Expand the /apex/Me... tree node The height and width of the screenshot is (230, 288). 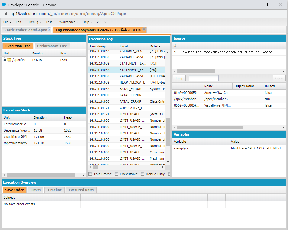[5, 60]
